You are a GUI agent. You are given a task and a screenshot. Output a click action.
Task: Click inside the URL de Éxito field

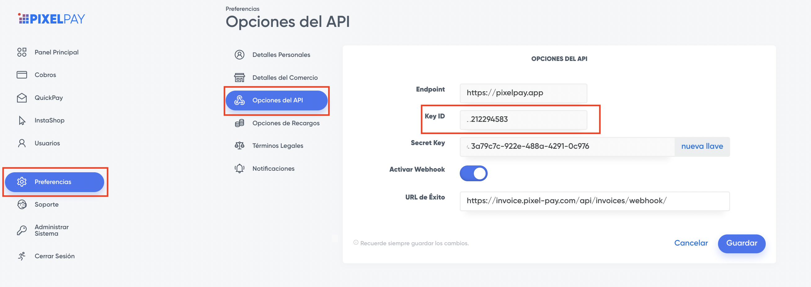click(x=594, y=201)
